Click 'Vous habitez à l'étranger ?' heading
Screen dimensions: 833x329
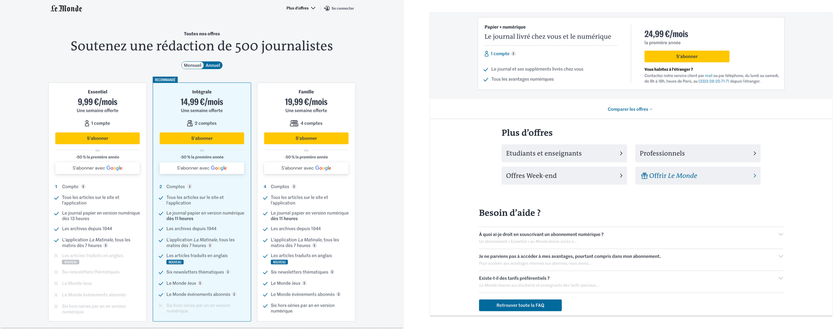tap(669, 69)
